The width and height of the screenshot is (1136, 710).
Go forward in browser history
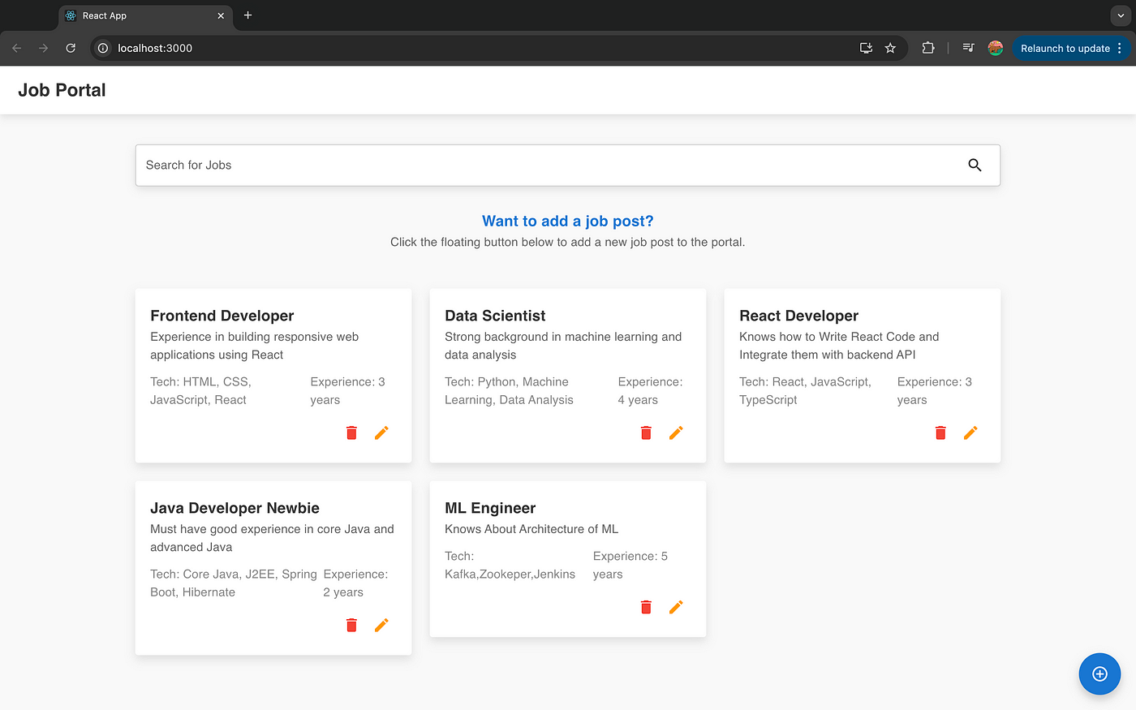tap(43, 48)
